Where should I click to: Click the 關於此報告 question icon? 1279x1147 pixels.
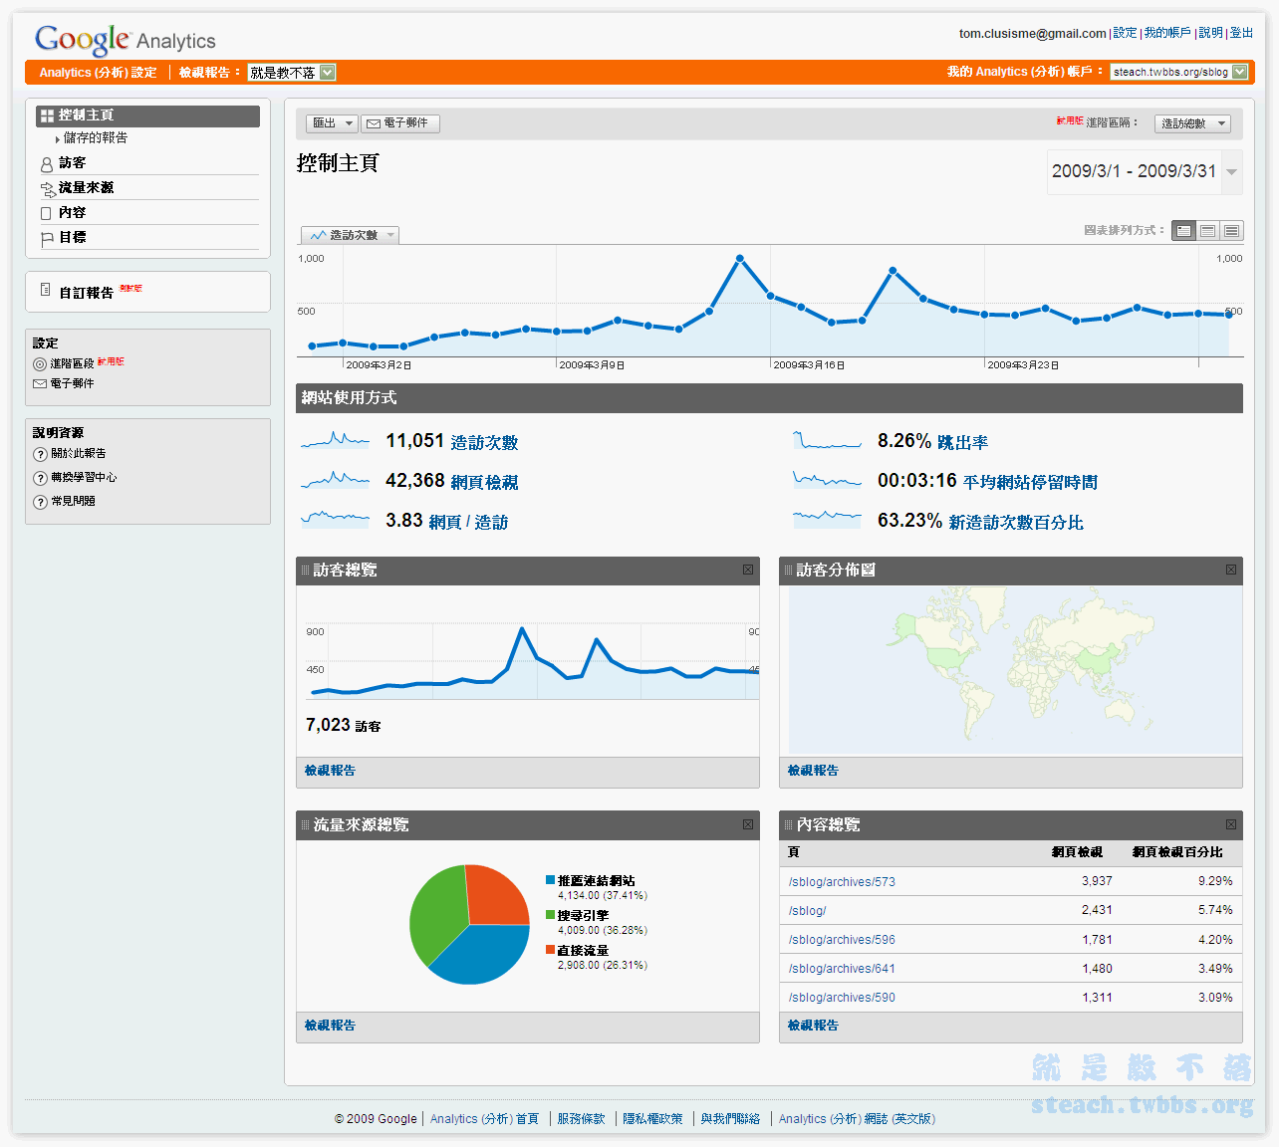(x=41, y=454)
